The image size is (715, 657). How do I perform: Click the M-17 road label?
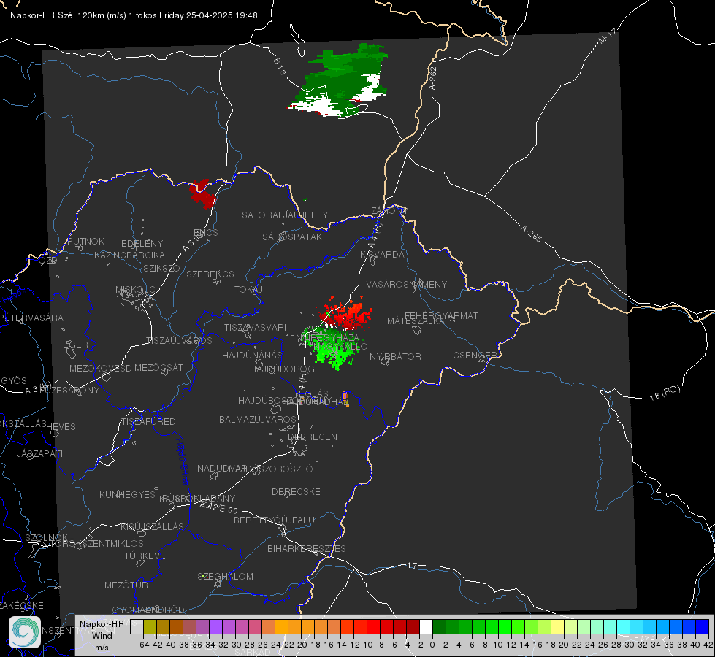(608, 36)
